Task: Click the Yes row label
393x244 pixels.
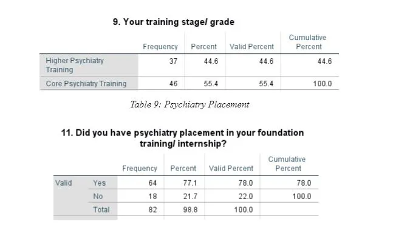Action: tap(99, 183)
